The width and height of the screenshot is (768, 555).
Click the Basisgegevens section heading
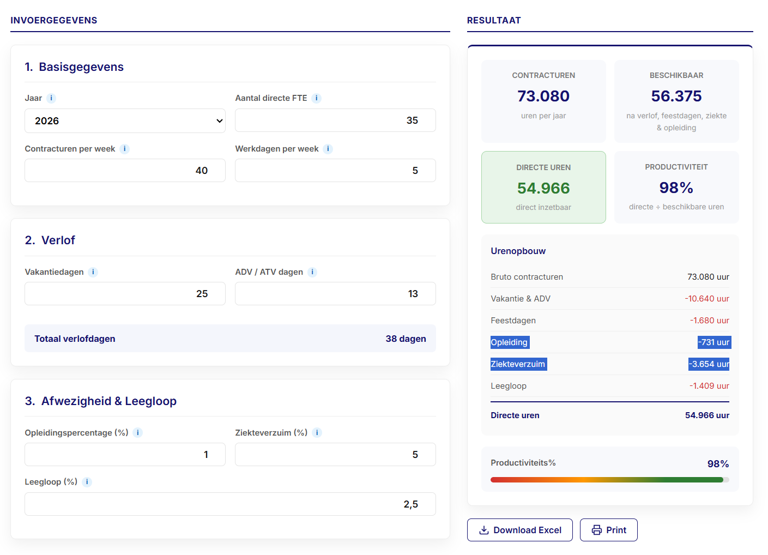coord(74,67)
